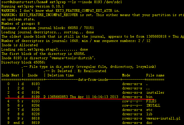Click the line 'Number of groups: 8'

[x=20, y=24]
